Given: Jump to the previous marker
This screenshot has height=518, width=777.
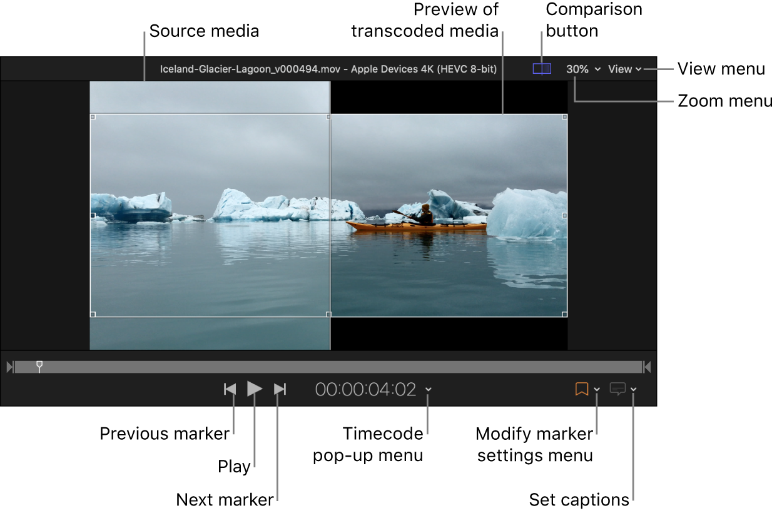Looking at the screenshot, I should tap(230, 389).
